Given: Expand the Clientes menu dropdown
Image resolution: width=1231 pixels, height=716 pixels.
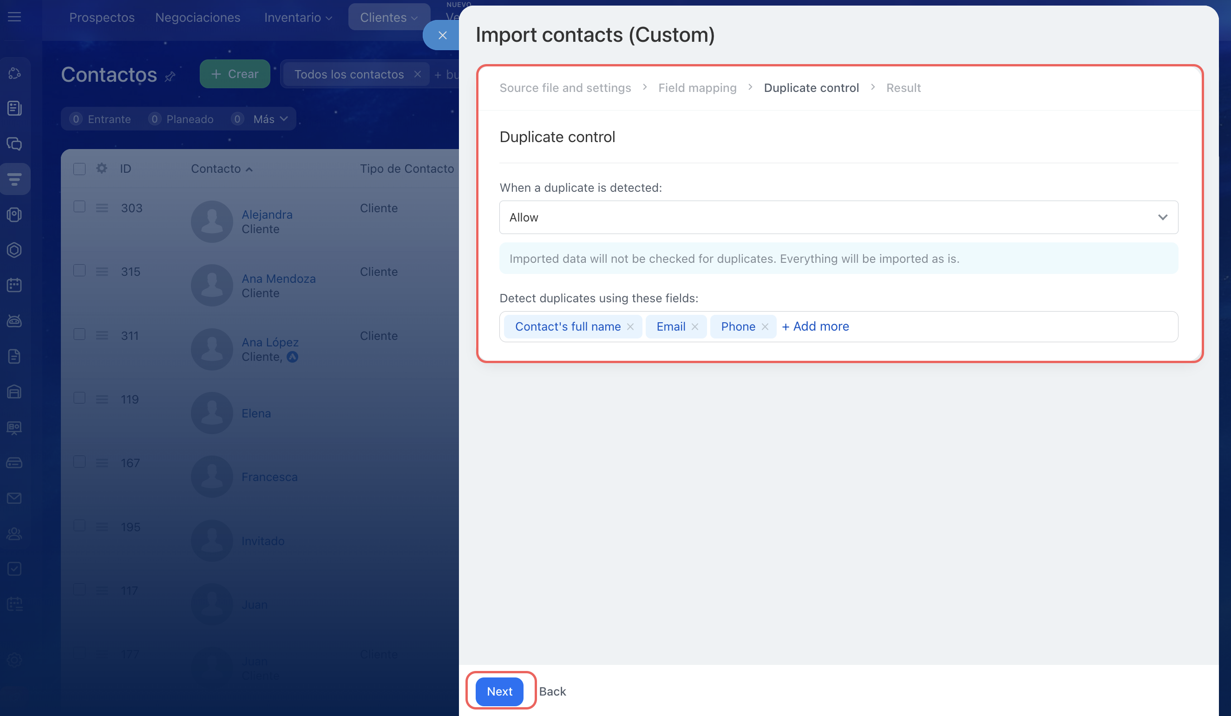Looking at the screenshot, I should [x=389, y=18].
